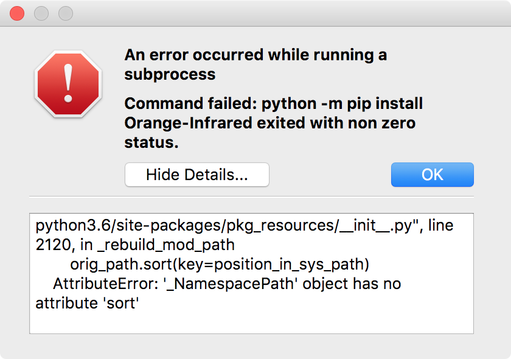The width and height of the screenshot is (511, 359).
Task: Click the green zoom button
Action: coord(64,13)
